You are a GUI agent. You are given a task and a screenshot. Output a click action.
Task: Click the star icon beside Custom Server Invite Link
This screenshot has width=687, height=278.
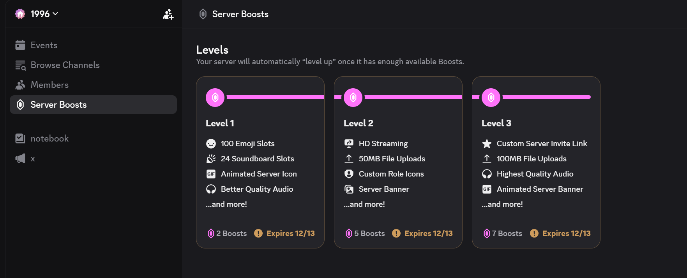pyautogui.click(x=487, y=144)
